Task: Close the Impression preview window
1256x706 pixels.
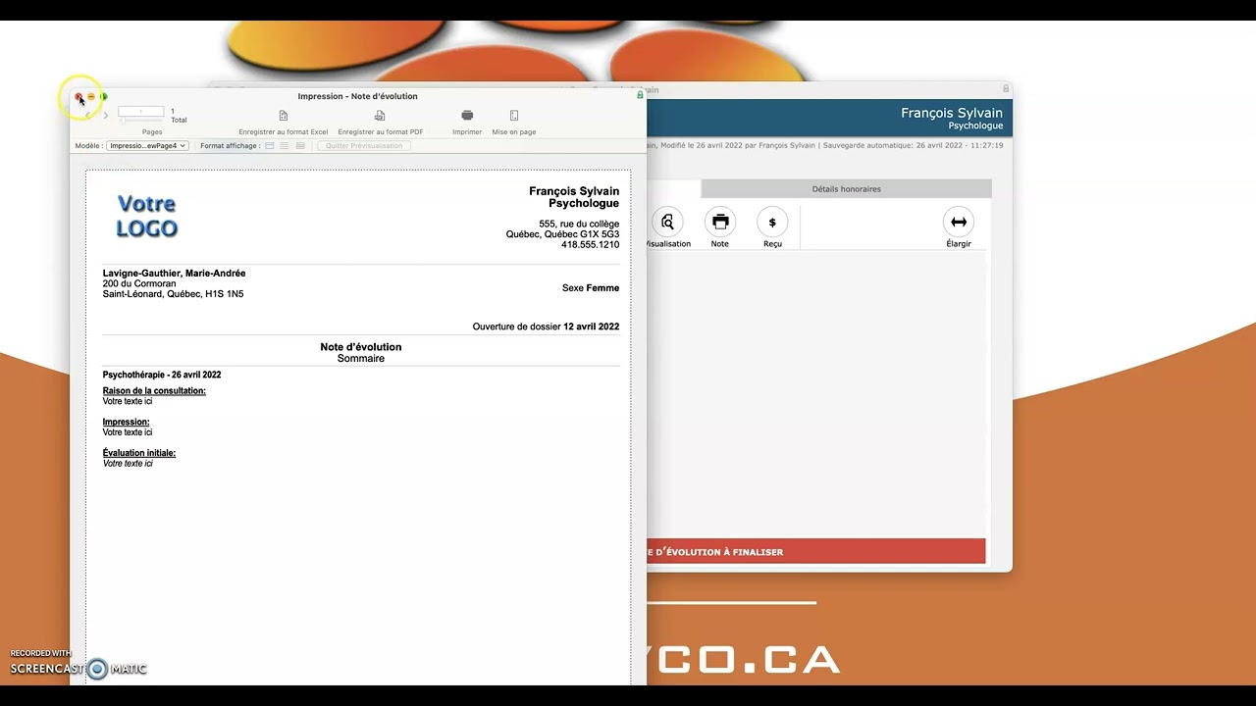Action: click(78, 97)
